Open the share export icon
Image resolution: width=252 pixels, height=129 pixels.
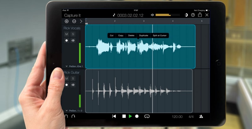tap(200, 15)
